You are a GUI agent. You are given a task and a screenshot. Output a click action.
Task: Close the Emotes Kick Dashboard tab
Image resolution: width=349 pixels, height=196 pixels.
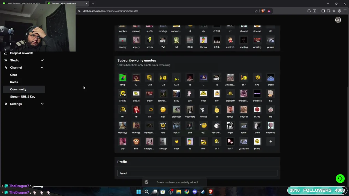click(x=86, y=4)
